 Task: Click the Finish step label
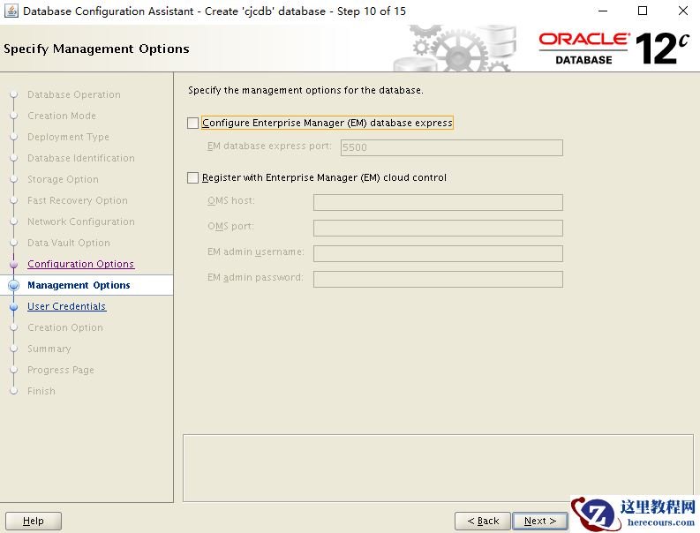[41, 391]
